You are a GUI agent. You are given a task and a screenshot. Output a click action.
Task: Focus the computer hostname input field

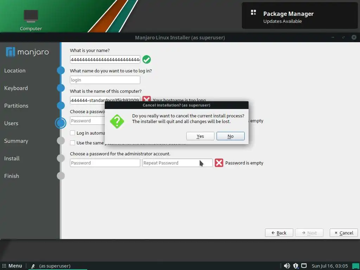pos(105,100)
